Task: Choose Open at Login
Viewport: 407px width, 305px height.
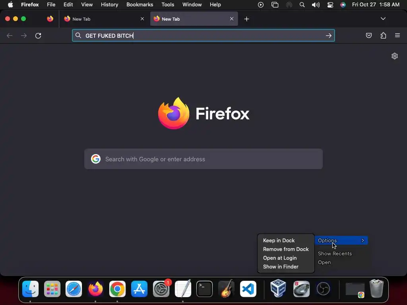Action: point(286,258)
